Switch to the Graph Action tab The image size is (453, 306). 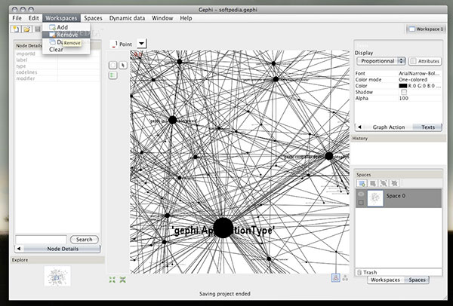pos(388,127)
